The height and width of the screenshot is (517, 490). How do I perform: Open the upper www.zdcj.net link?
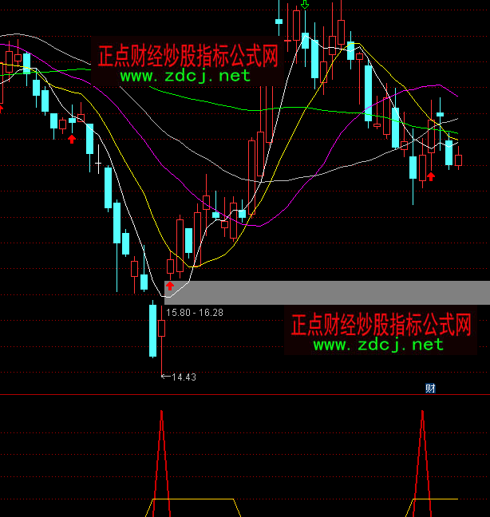pyautogui.click(x=186, y=76)
